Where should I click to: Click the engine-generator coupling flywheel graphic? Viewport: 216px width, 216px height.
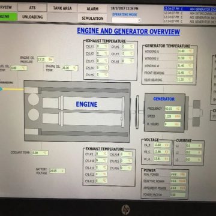pos(137,112)
